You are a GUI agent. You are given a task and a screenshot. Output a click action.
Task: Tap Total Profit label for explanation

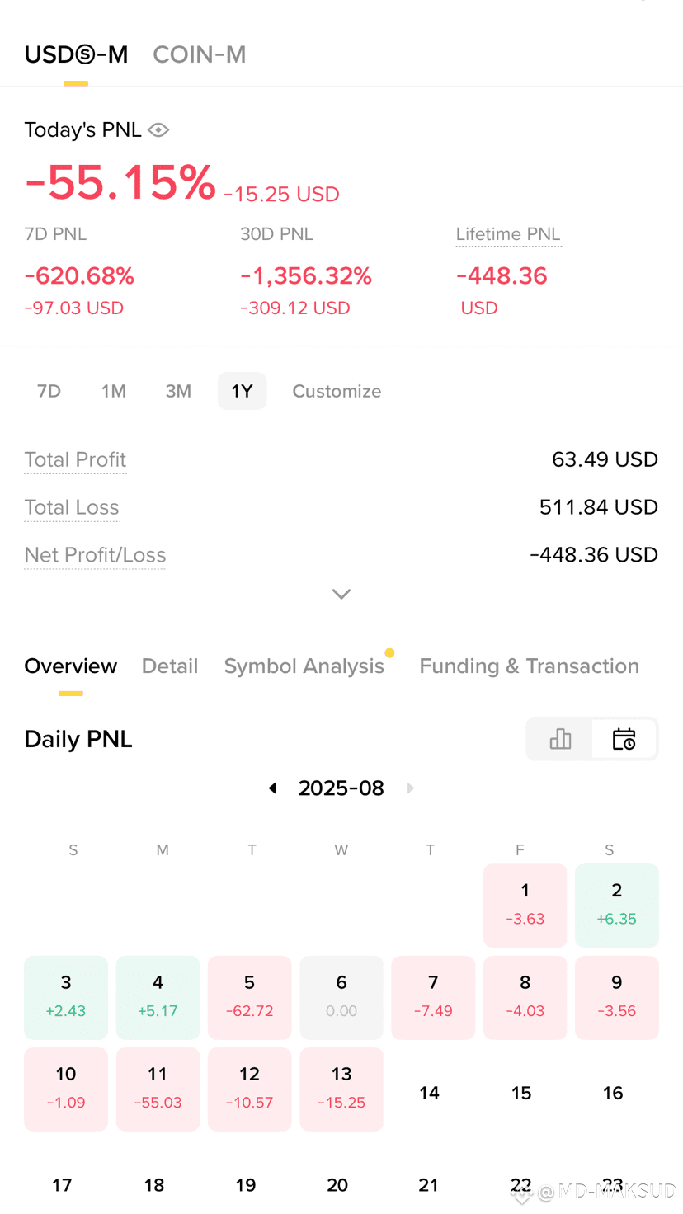tap(75, 459)
